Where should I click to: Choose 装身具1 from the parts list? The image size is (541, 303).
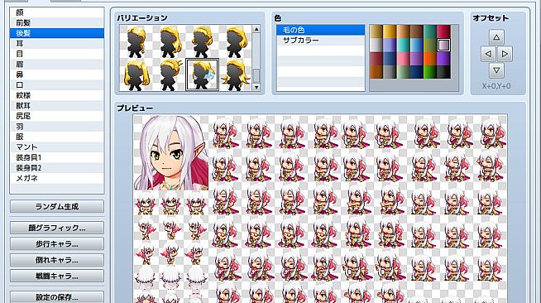coord(57,157)
